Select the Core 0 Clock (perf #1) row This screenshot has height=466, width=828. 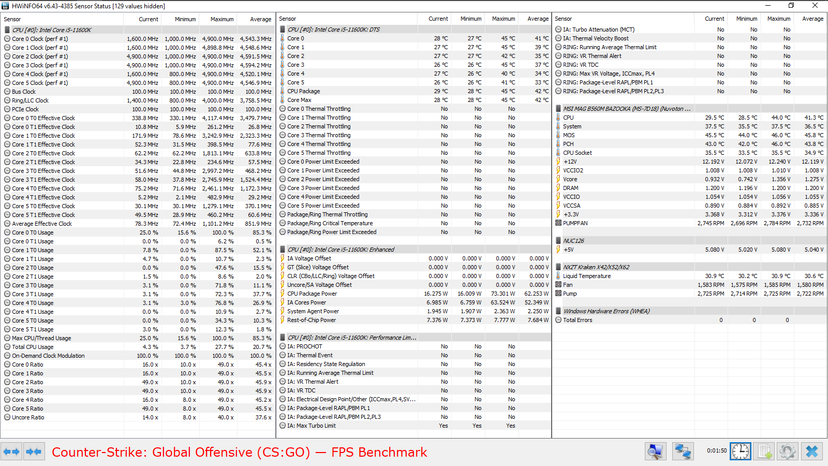point(138,39)
